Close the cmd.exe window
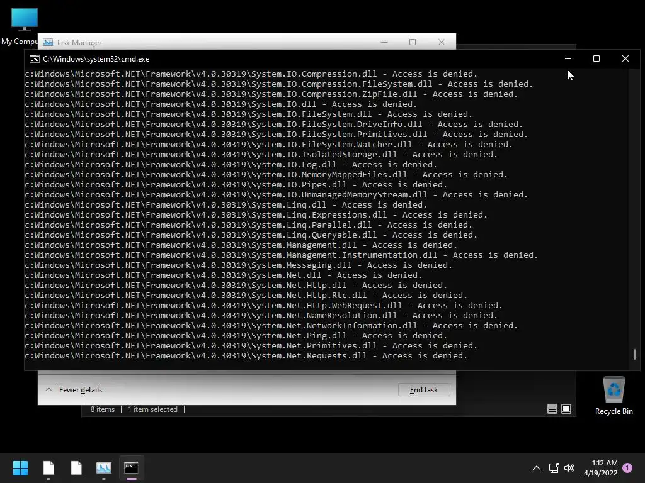The width and height of the screenshot is (645, 483). click(x=625, y=58)
